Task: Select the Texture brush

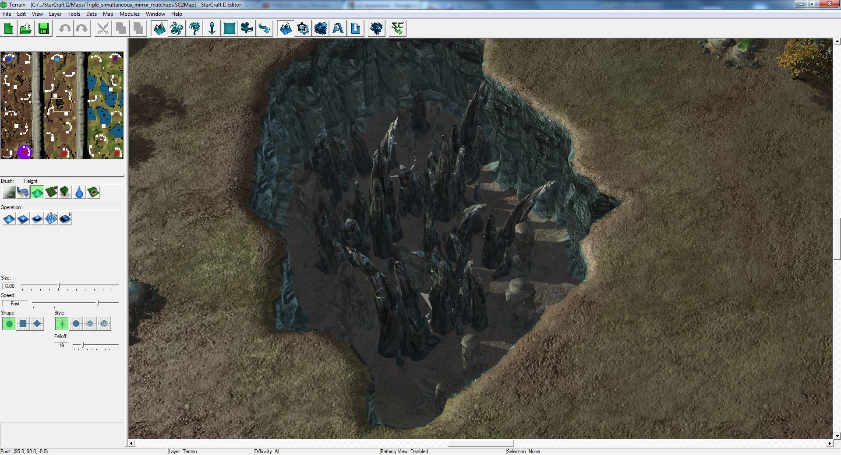Action: click(9, 192)
